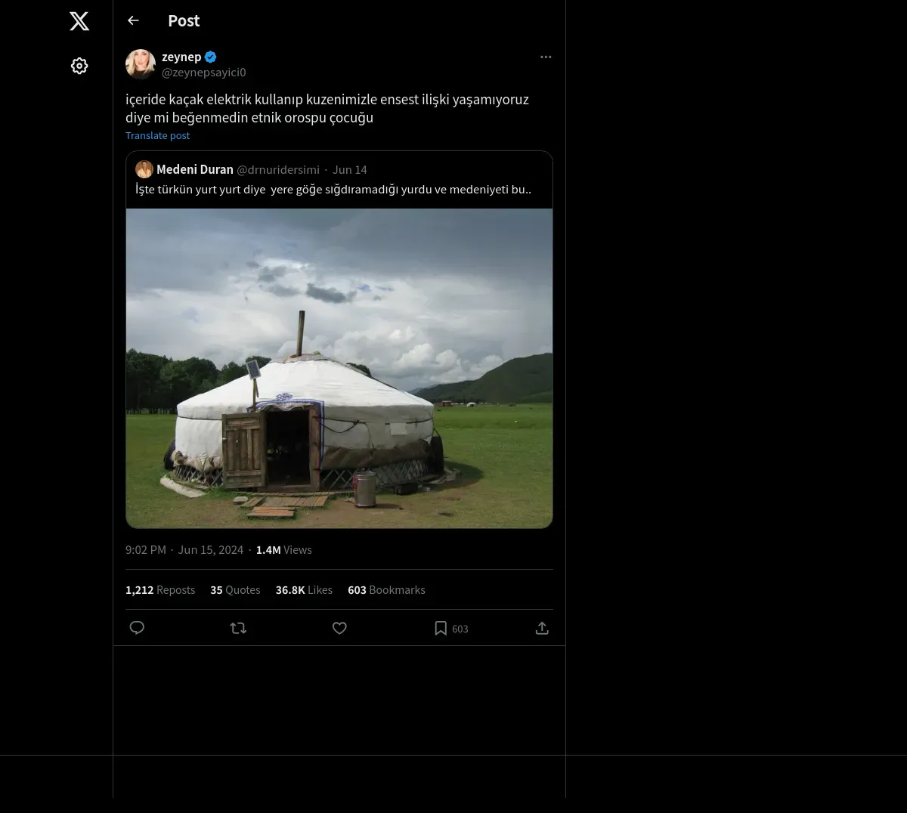Go back using the arrow icon
Image resolution: width=907 pixels, height=813 pixels.
pyautogui.click(x=134, y=21)
